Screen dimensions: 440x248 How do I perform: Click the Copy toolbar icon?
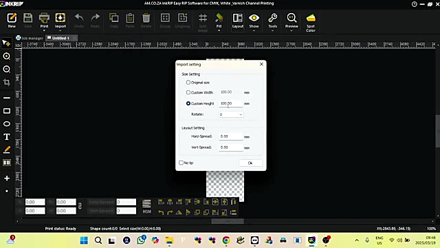(x=113, y=18)
